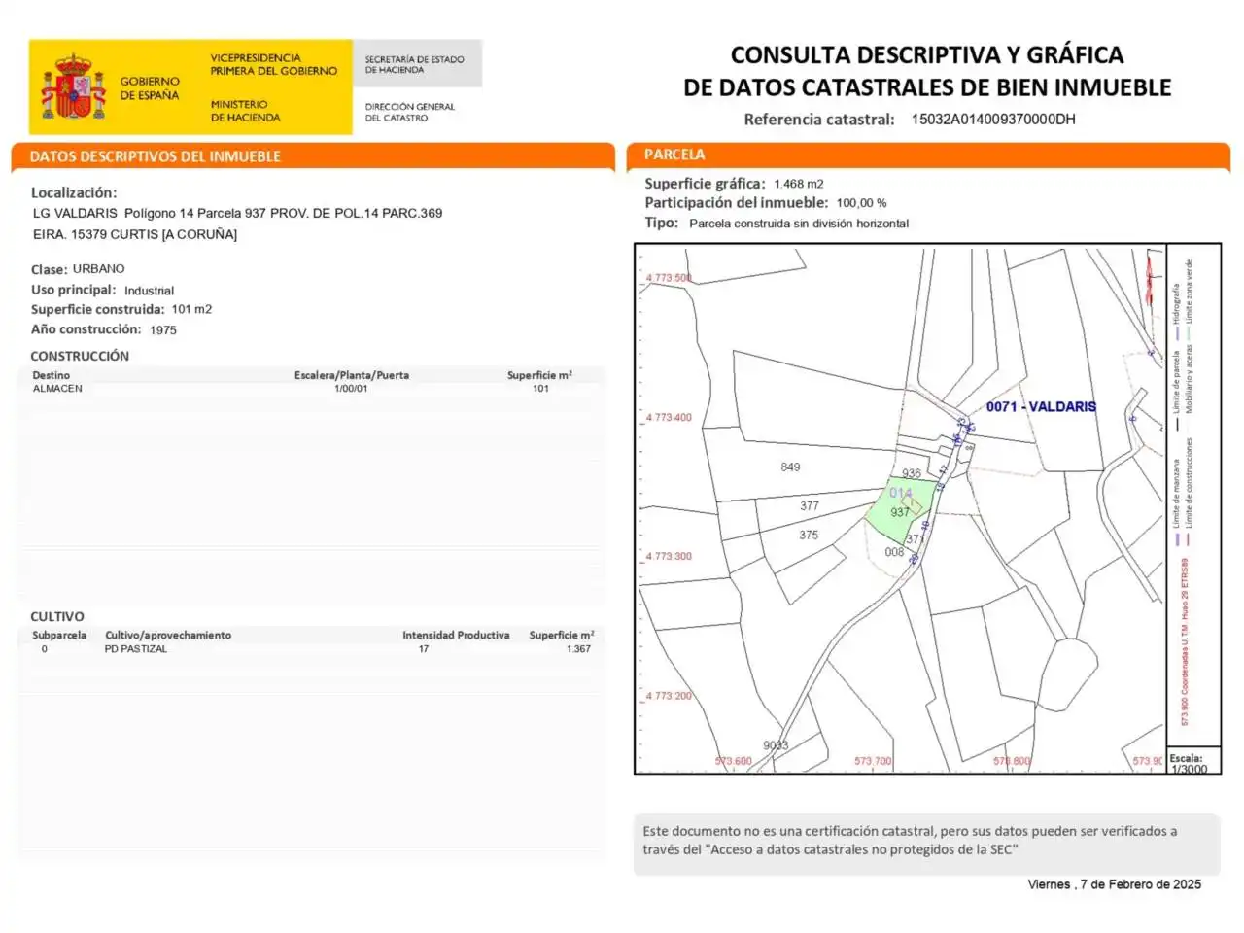This screenshot has width=1244, height=933.
Task: Click the cadastral reference 15032A014009370000DH
Action: (x=993, y=120)
